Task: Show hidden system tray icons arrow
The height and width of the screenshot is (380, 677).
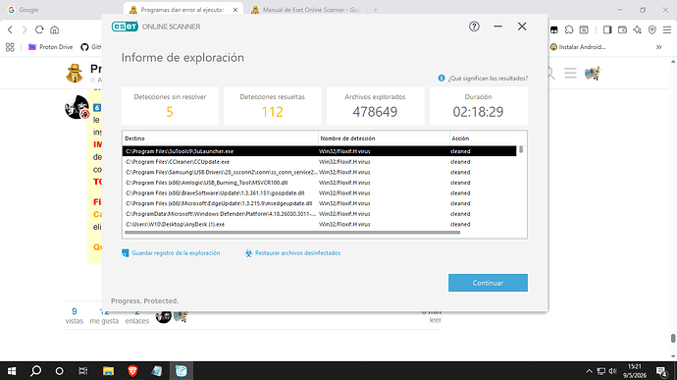Action: click(589, 371)
